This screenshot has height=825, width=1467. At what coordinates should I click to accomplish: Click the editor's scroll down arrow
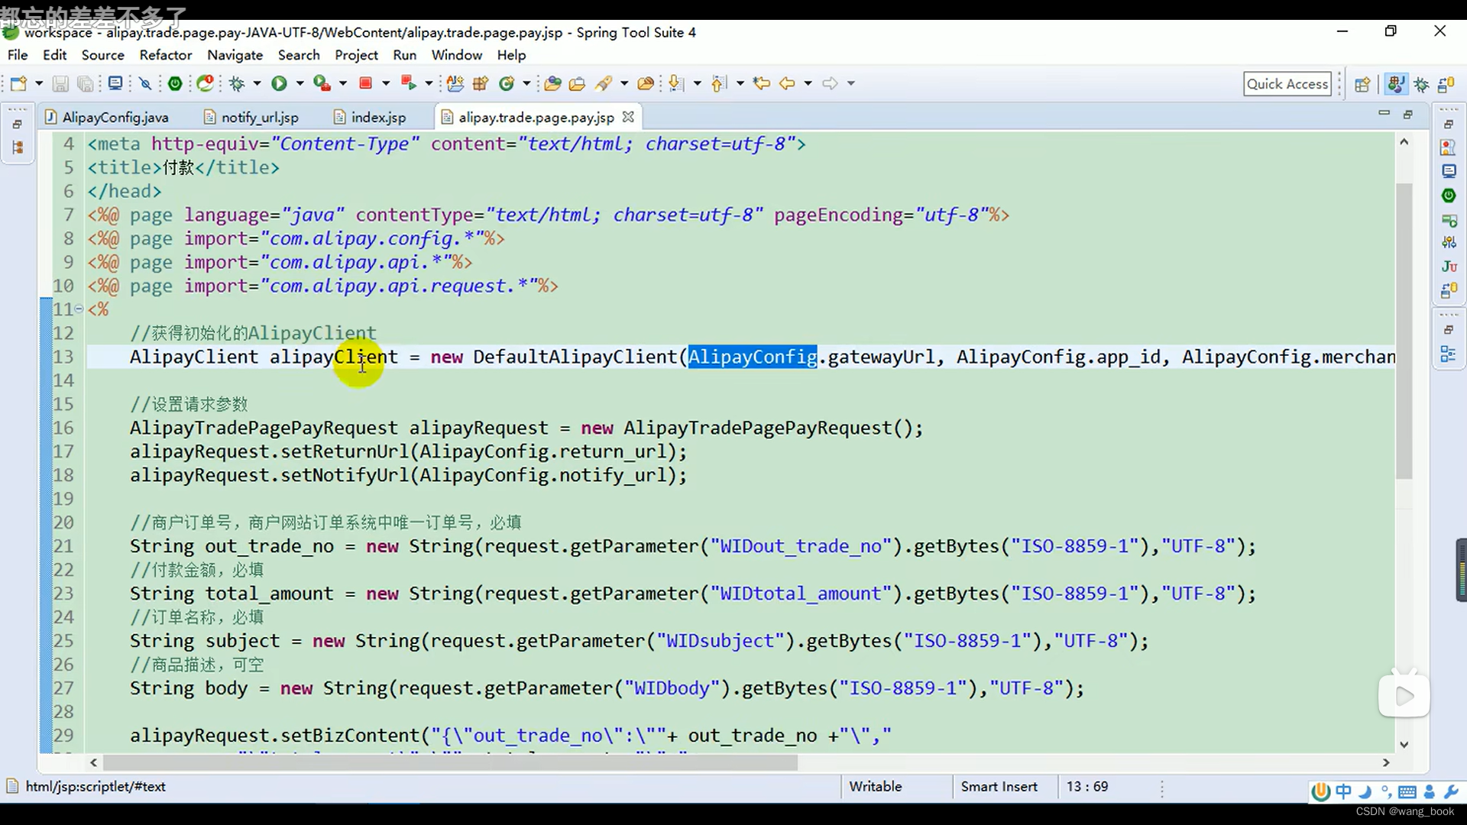click(1404, 744)
